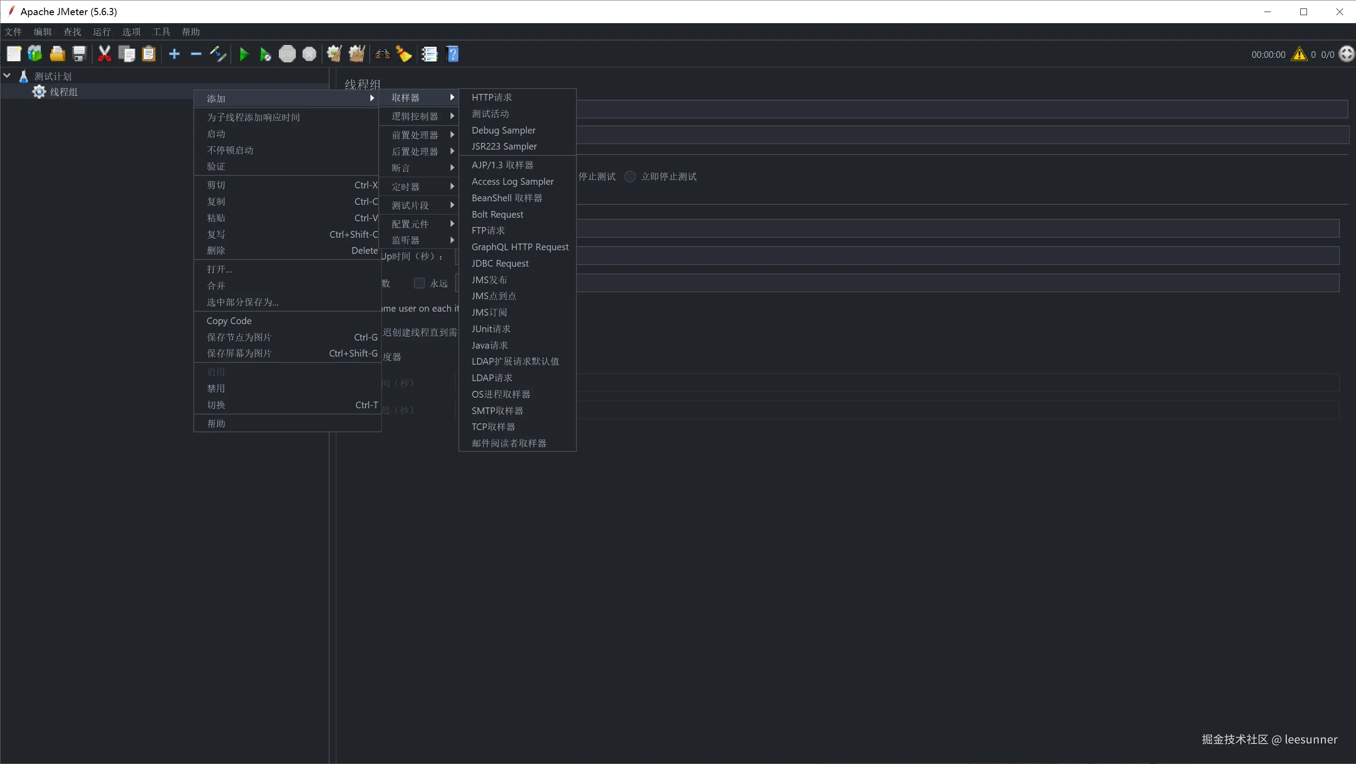
Task: Click the yellow warning log toggle icon
Action: coord(1299,54)
